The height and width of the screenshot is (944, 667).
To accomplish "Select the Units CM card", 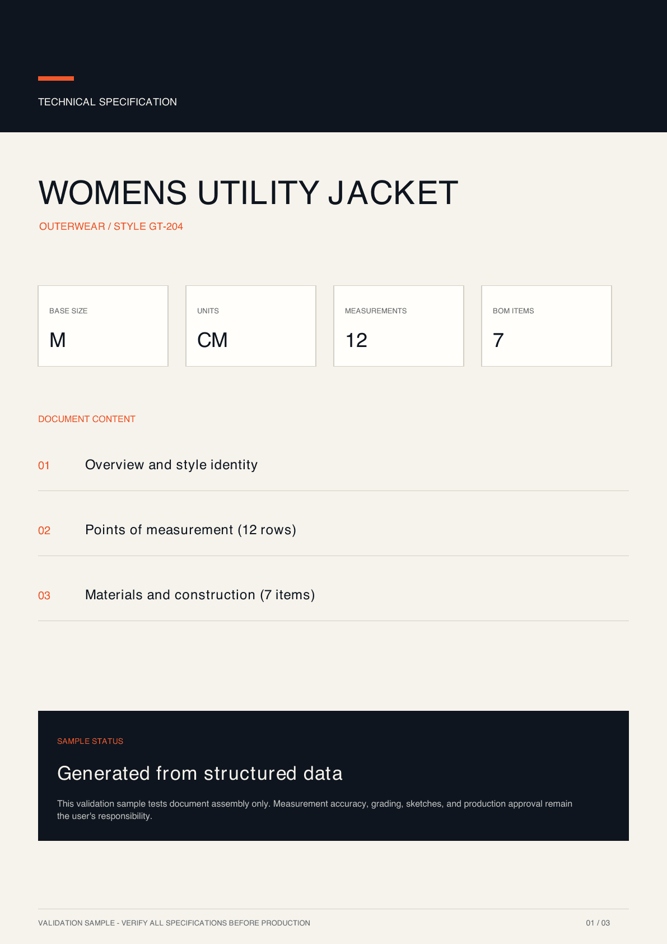I will 251,326.
